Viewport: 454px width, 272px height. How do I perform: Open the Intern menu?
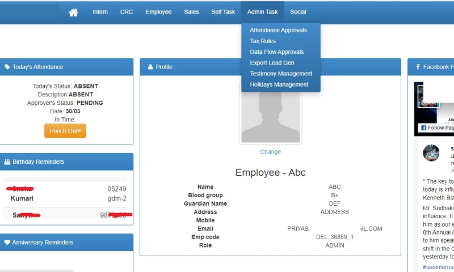point(100,12)
